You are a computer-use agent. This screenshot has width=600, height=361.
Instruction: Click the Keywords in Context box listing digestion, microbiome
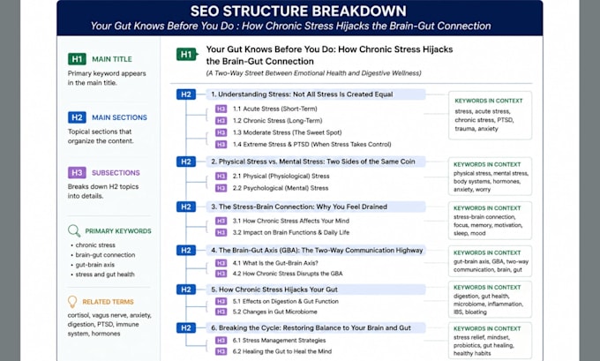click(x=491, y=299)
